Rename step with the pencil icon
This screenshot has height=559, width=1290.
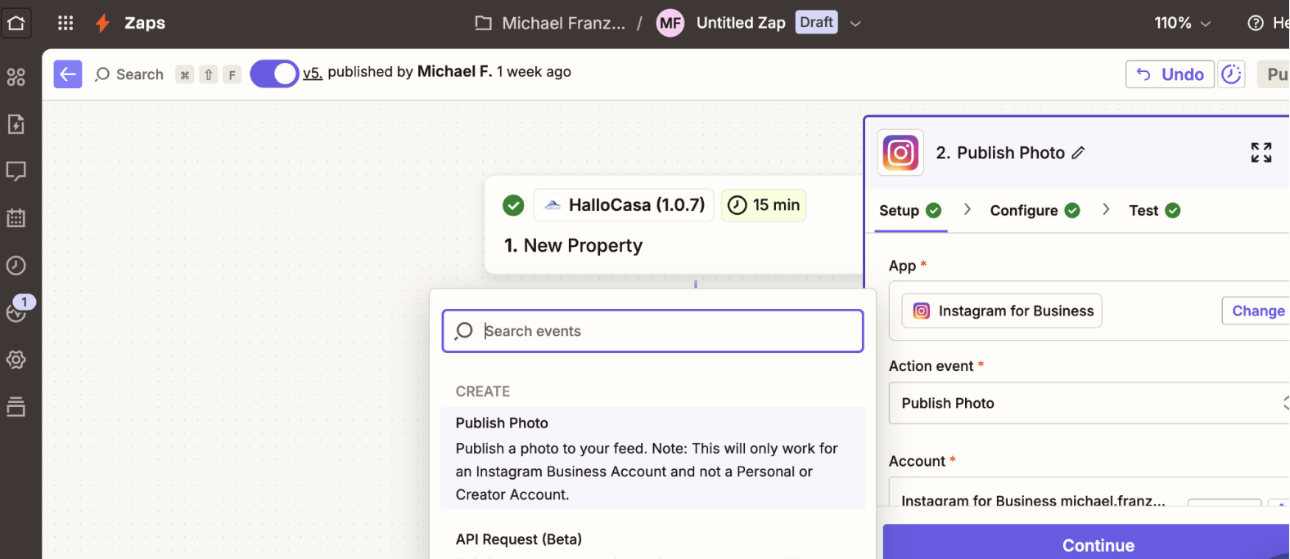click(x=1079, y=153)
